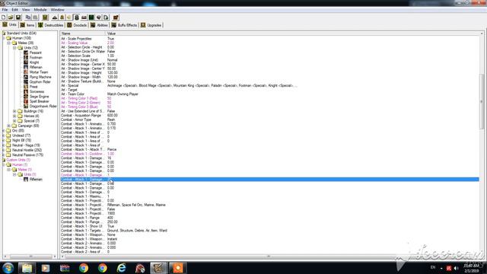The image size is (487, 274).
Task: Click the properties list horizontal scrollbar
Action: tap(270, 256)
